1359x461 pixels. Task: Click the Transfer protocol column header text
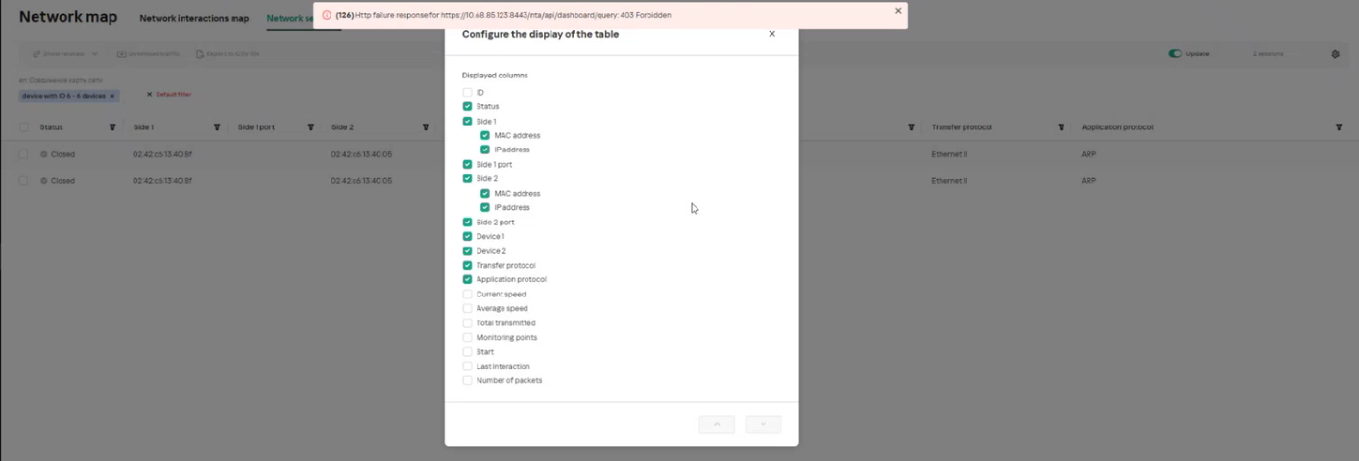(x=961, y=127)
